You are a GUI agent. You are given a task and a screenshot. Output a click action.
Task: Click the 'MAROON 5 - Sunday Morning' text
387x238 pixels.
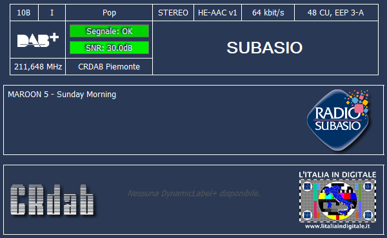tap(62, 95)
